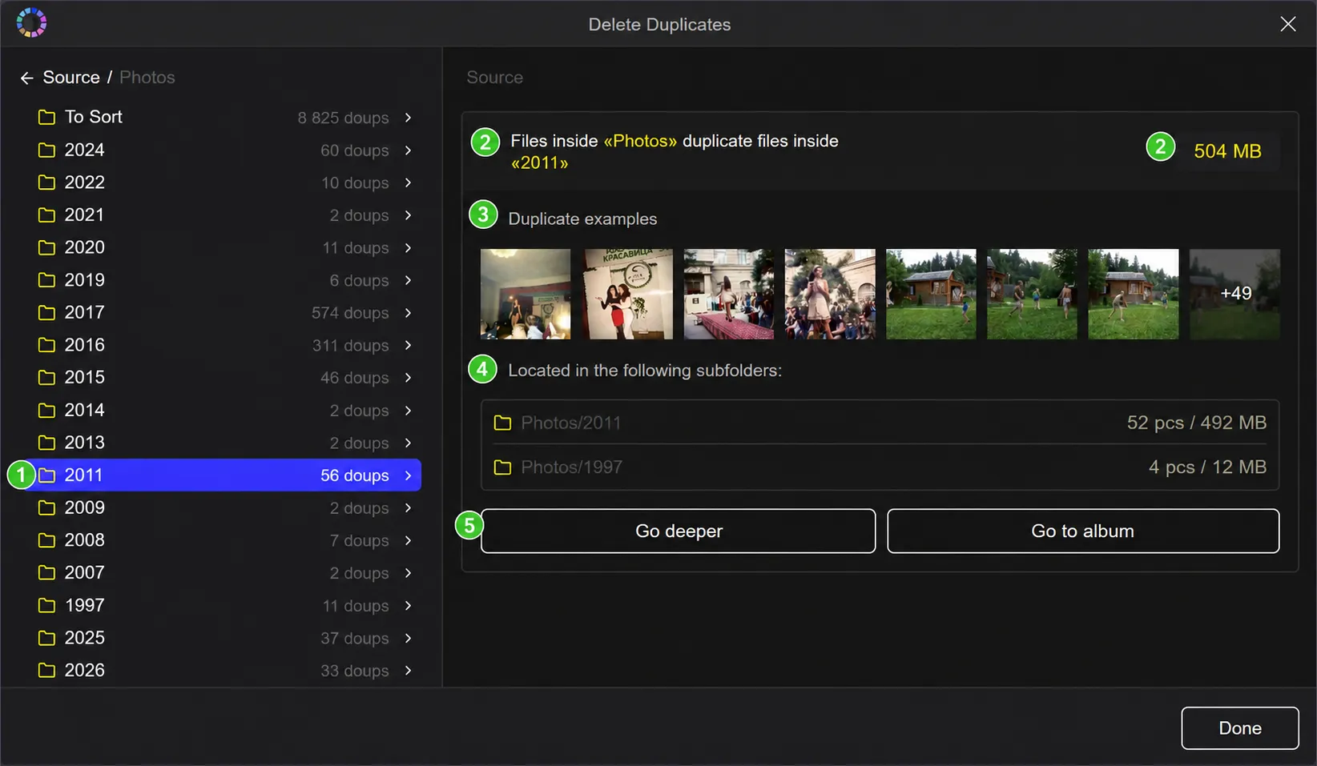Click the 2009 folder icon
This screenshot has width=1317, height=766.
(47, 508)
